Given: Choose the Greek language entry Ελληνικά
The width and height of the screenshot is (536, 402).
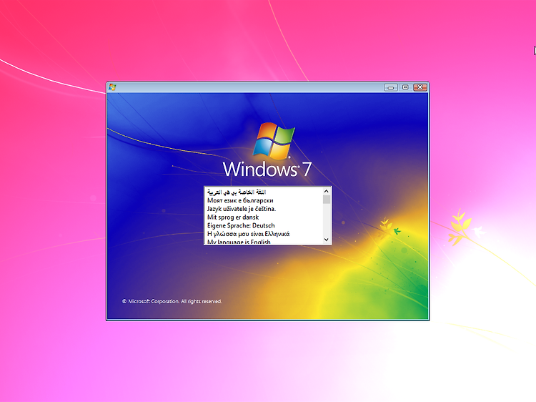Looking at the screenshot, I should tap(264, 234).
